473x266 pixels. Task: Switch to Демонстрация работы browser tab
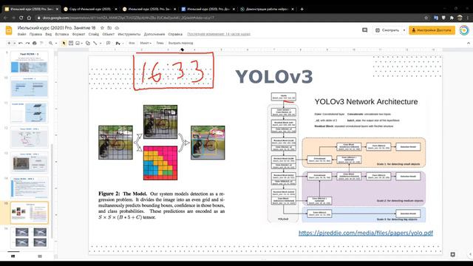267,9
